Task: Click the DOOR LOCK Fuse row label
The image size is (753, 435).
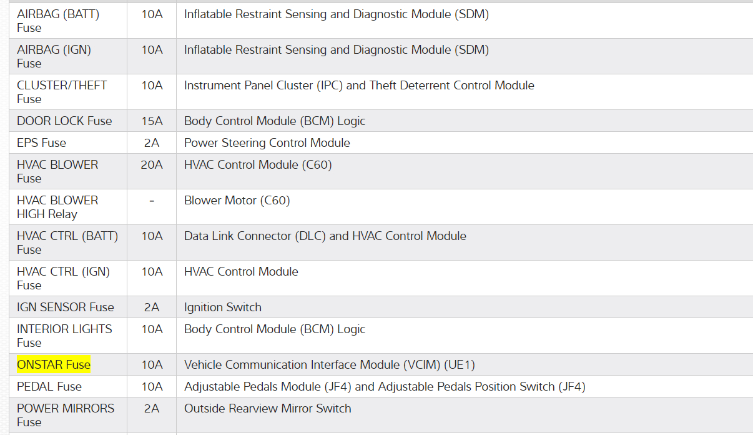Action: [64, 121]
